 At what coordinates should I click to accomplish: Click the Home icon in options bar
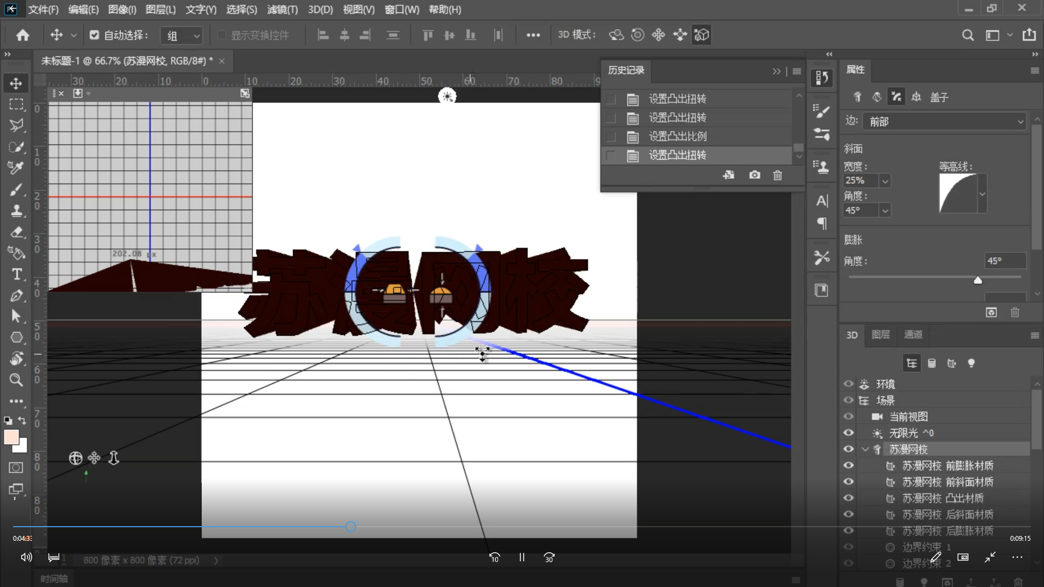[22, 35]
